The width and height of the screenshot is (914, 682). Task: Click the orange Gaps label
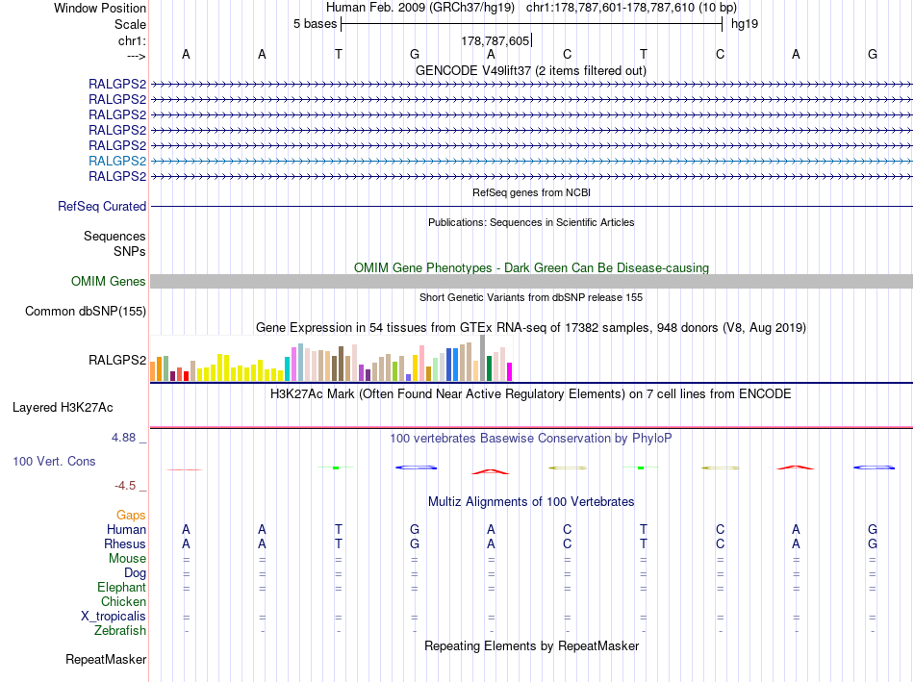tap(131, 516)
